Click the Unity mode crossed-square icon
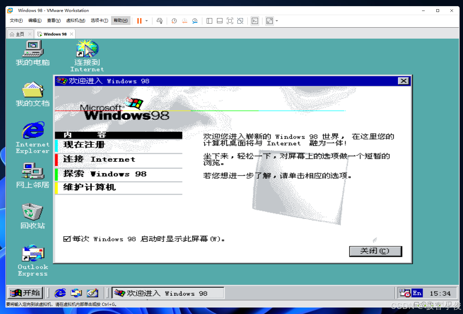 [x=240, y=21]
